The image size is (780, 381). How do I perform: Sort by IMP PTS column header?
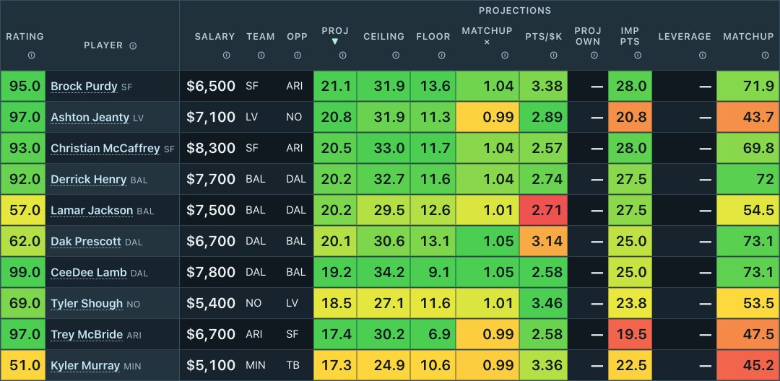630,36
